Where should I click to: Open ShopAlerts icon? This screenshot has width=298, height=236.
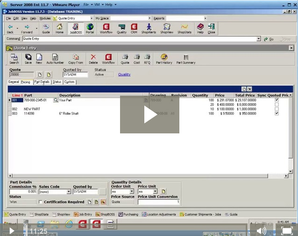[149, 28]
